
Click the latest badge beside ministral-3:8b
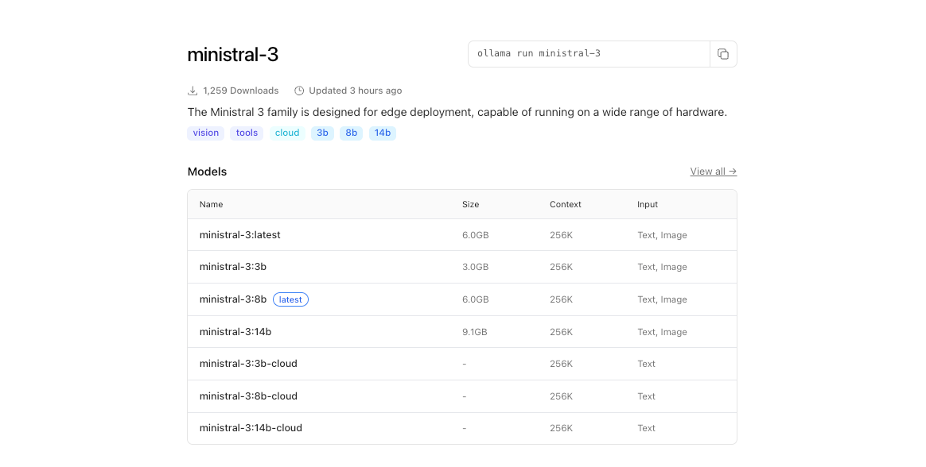[x=290, y=299]
